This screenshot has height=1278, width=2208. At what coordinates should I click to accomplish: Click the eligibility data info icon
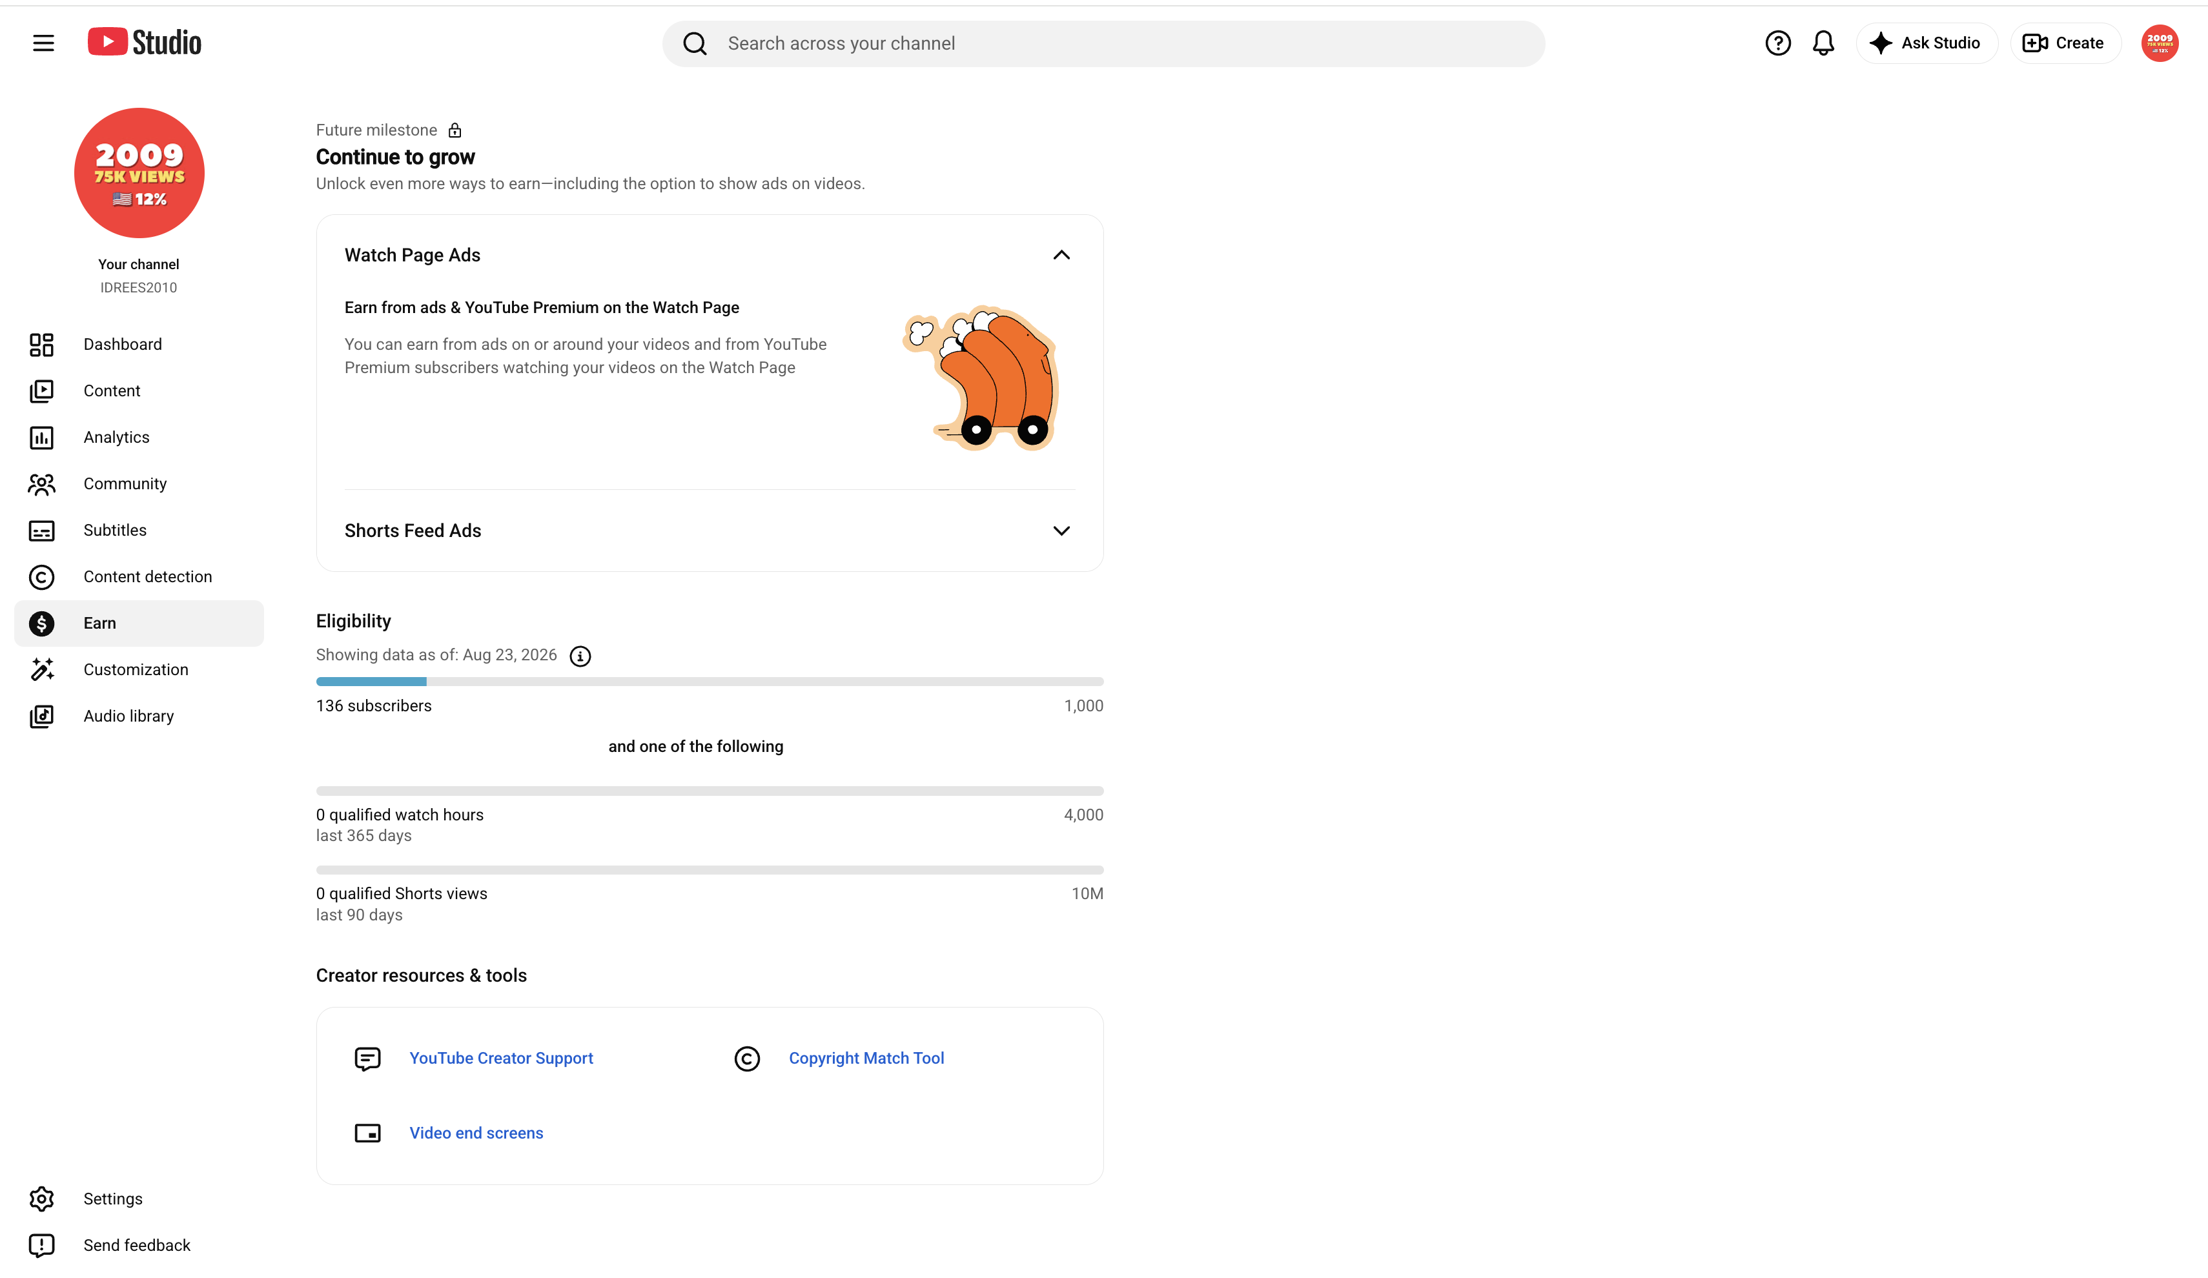[x=580, y=656]
